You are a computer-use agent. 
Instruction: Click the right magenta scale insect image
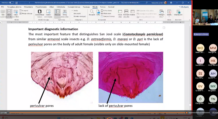click(x=131, y=77)
